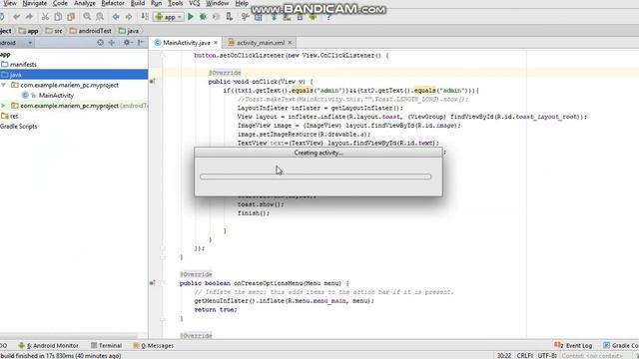The height and width of the screenshot is (359, 639).
Task: Select the manifests folder in the project tree
Action: pyautogui.click(x=19, y=64)
